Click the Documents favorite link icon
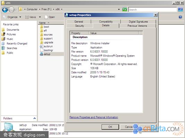 coord(3,30)
